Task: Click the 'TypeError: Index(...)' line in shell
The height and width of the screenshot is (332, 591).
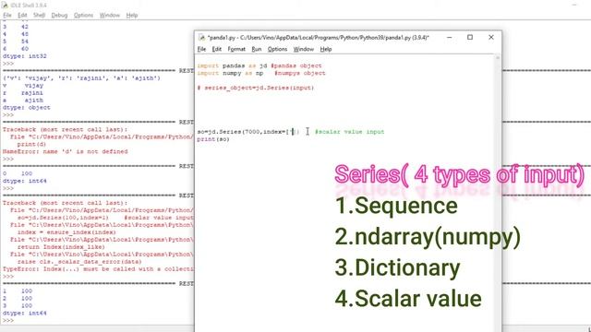Action: coord(98,268)
